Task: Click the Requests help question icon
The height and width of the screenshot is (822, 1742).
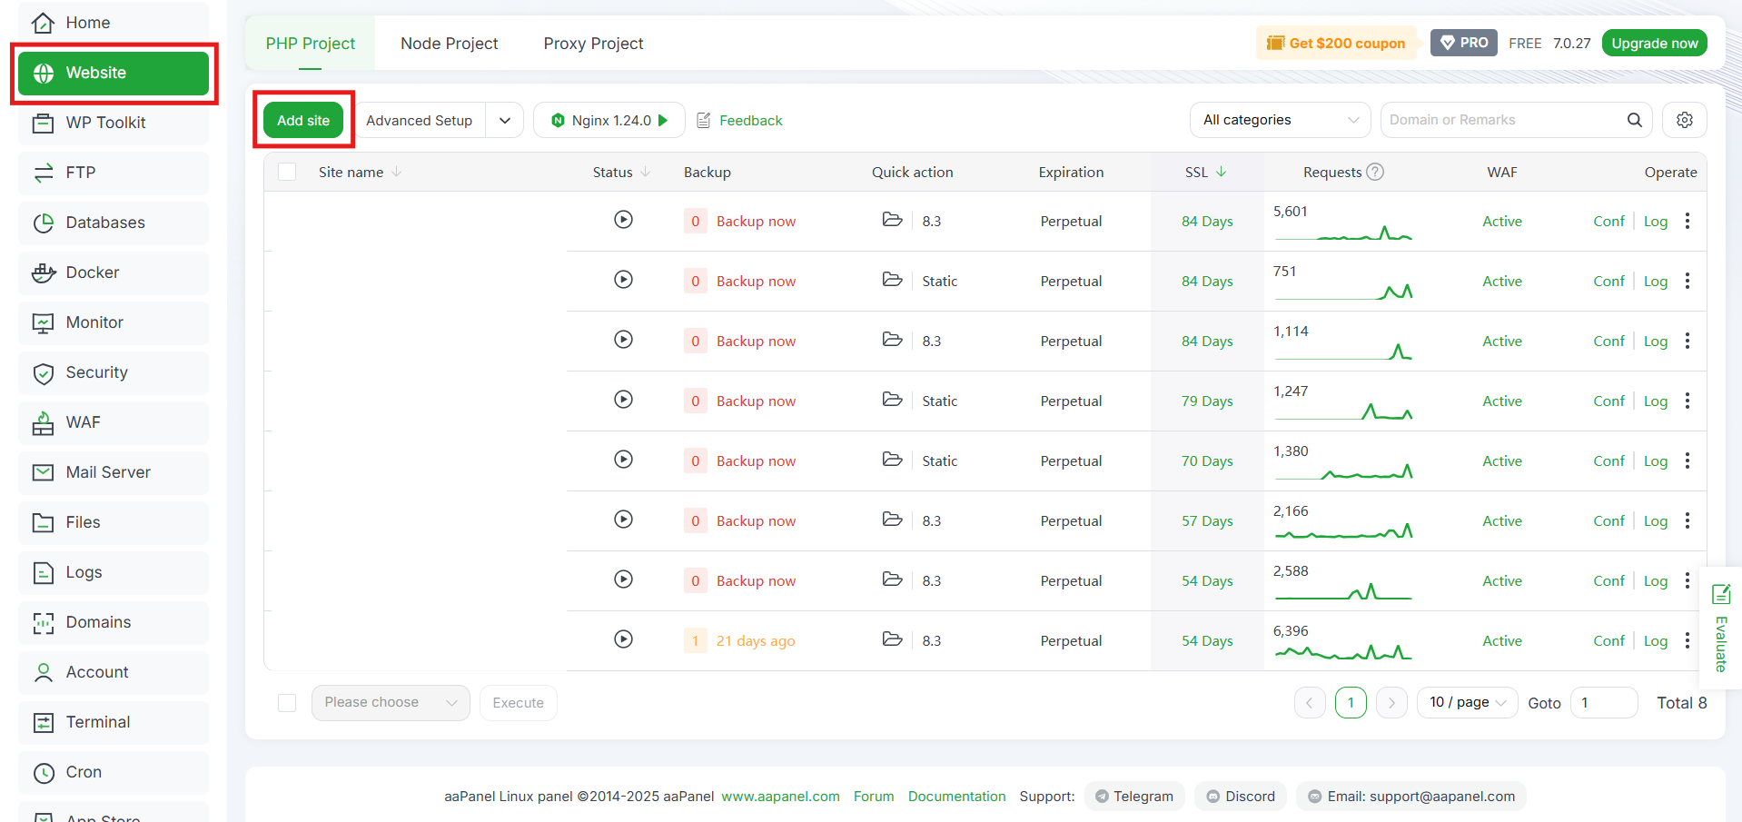Action: 1375,172
